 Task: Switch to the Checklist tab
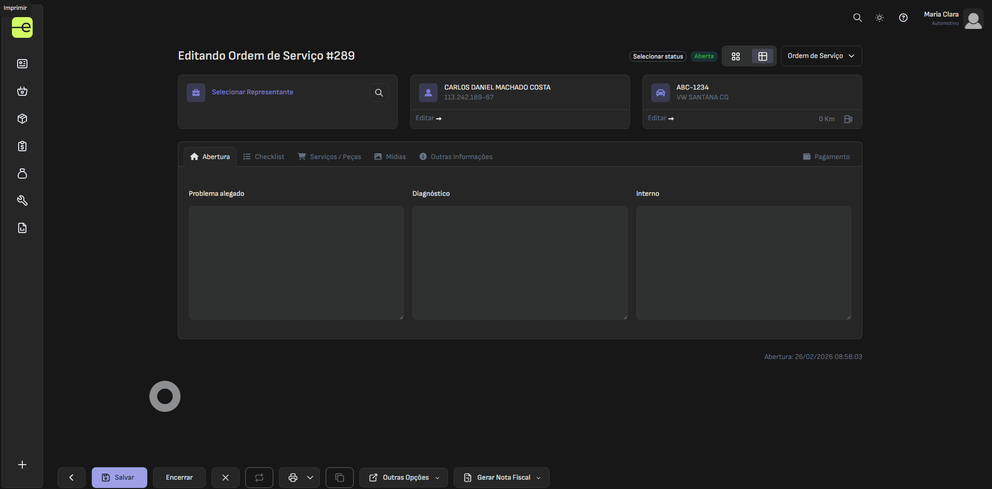pyautogui.click(x=264, y=157)
